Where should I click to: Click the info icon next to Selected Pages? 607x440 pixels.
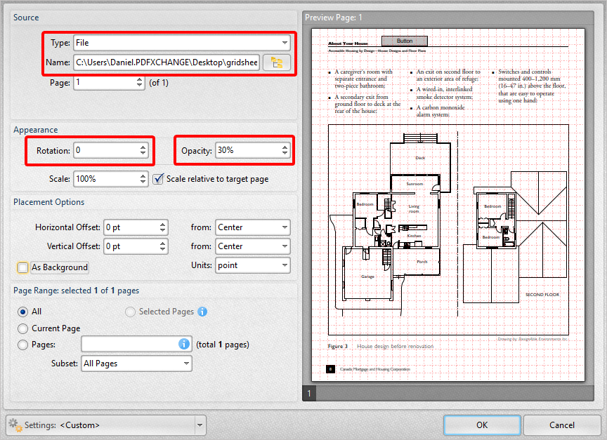pyautogui.click(x=202, y=312)
